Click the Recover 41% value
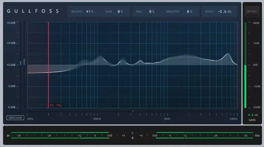 point(90,11)
